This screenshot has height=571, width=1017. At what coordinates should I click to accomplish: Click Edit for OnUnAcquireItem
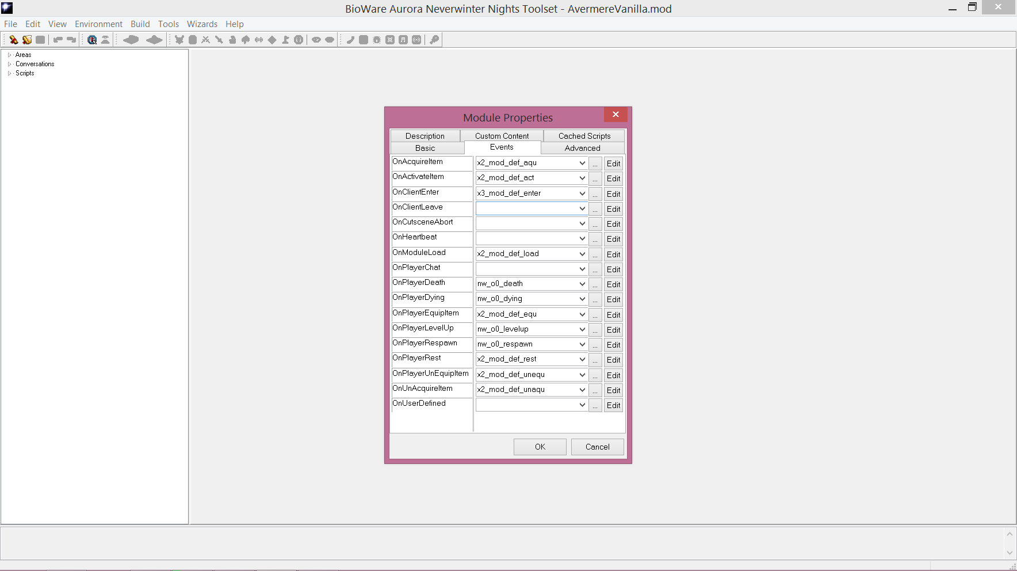[614, 390]
